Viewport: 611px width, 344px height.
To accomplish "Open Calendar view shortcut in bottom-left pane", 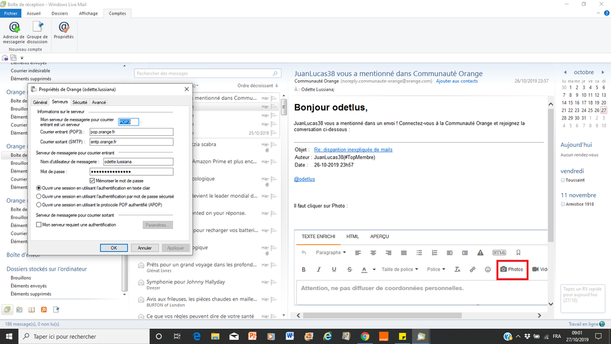I will (20, 310).
